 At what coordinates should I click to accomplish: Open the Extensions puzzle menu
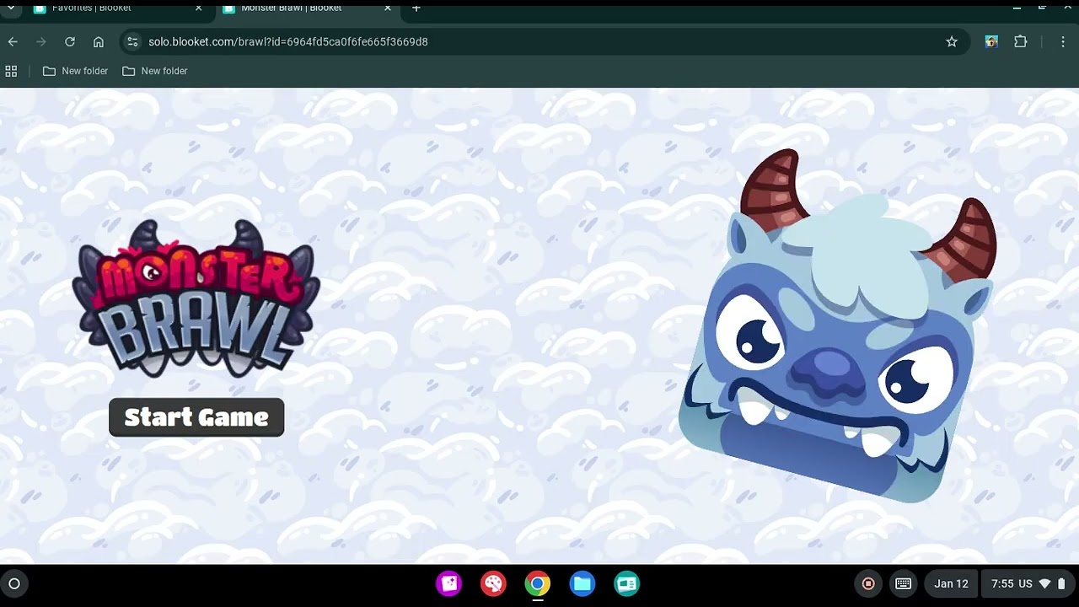coord(1021,41)
